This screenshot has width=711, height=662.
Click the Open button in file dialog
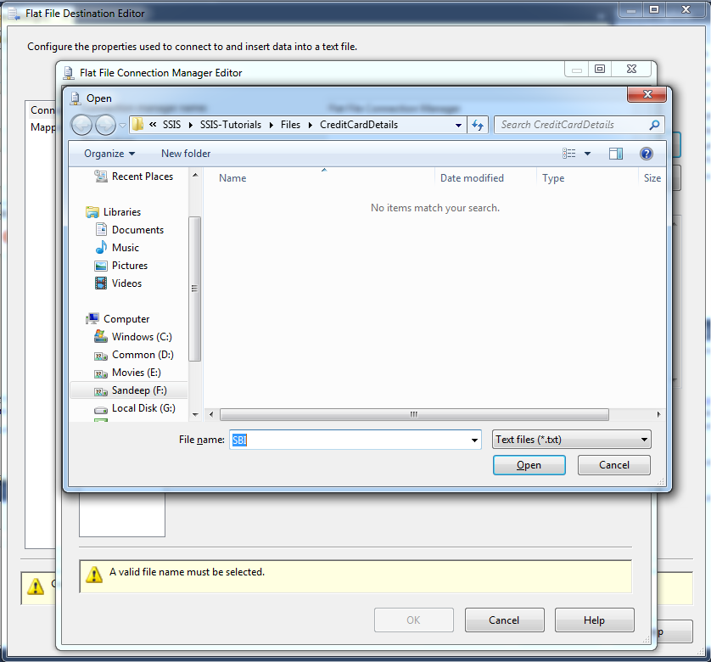[x=529, y=465]
